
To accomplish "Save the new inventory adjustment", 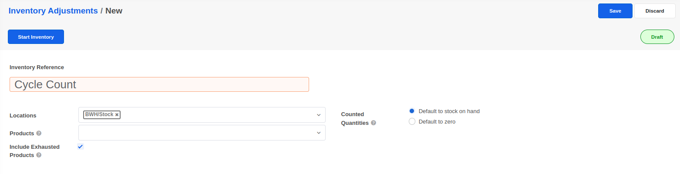I will click(615, 11).
